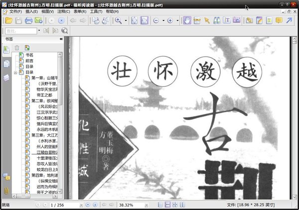Open the 插入(E) menu

click(x=32, y=11)
